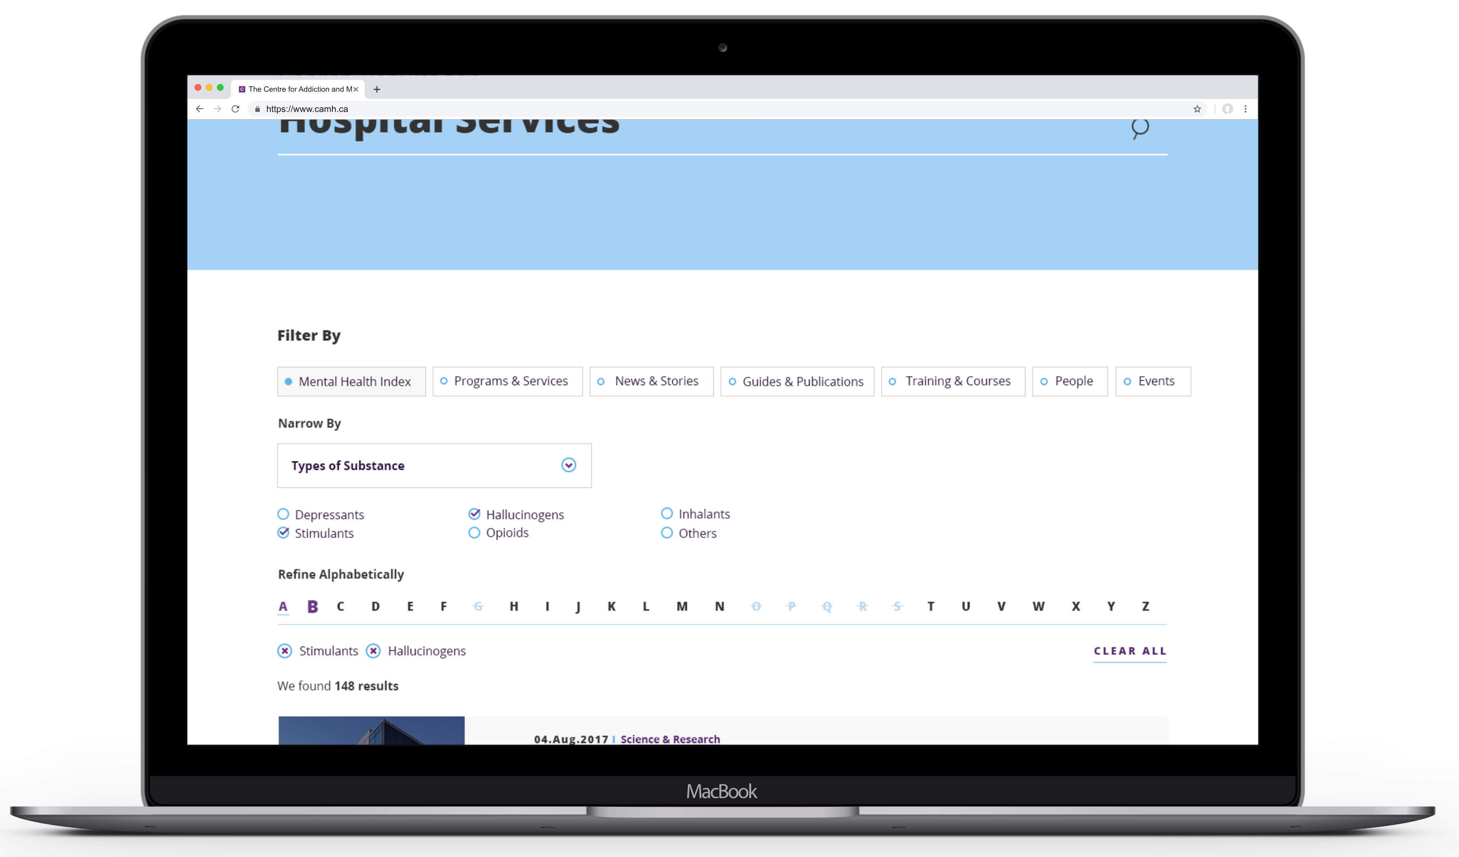The height and width of the screenshot is (857, 1459).
Task: Filter alphabetically by letter N
Action: (x=719, y=606)
